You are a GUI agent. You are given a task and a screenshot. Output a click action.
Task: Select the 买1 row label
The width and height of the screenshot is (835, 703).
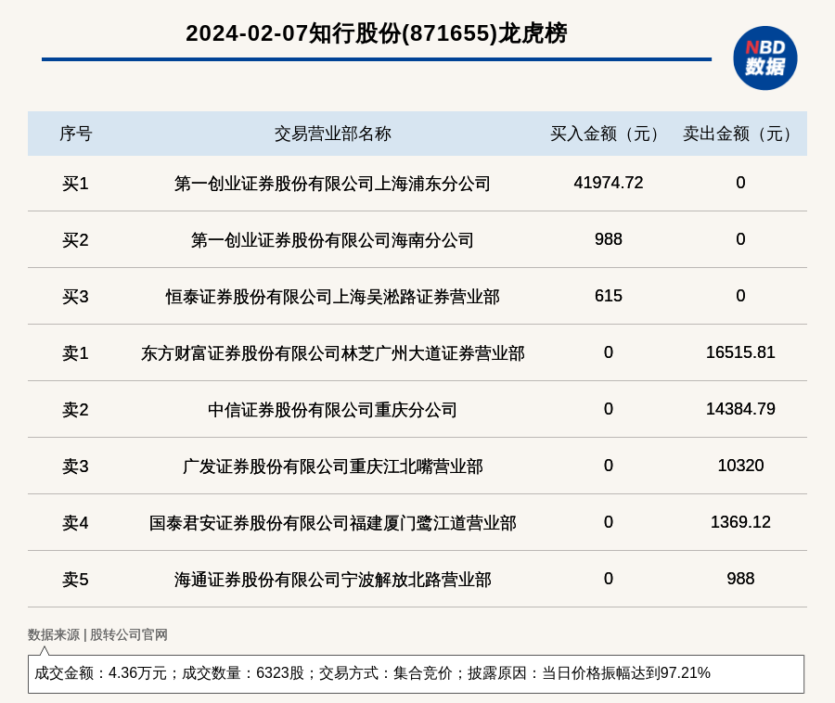pyautogui.click(x=75, y=184)
